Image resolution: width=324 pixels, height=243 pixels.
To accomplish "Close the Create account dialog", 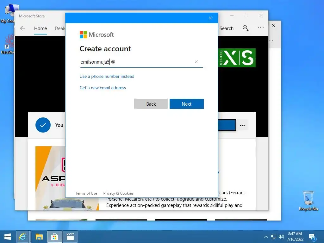I will pyautogui.click(x=210, y=18).
